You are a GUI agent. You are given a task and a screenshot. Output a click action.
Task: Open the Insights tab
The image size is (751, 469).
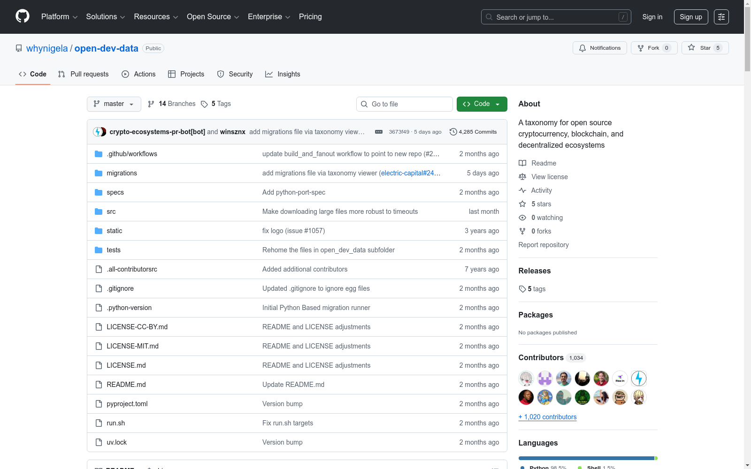283,74
